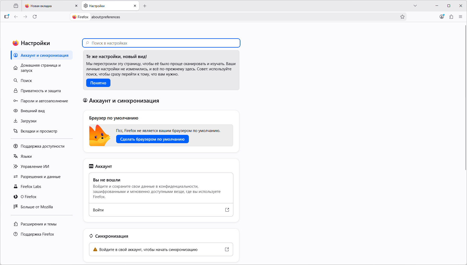This screenshot has height=265, width=467.
Task: Open "Управление ИИ" settings
Action: point(42,167)
